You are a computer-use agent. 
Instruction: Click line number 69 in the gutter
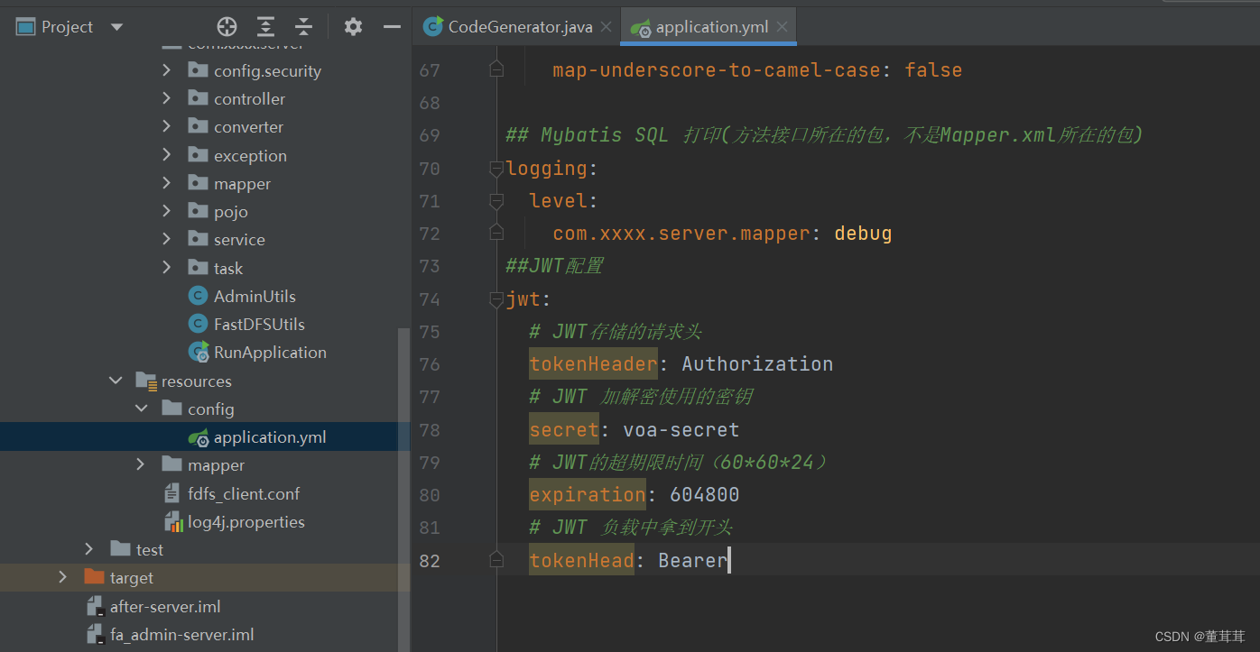tap(430, 135)
